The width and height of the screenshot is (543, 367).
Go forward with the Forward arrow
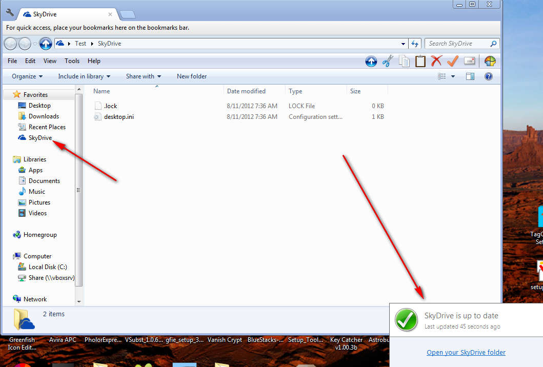click(x=25, y=44)
